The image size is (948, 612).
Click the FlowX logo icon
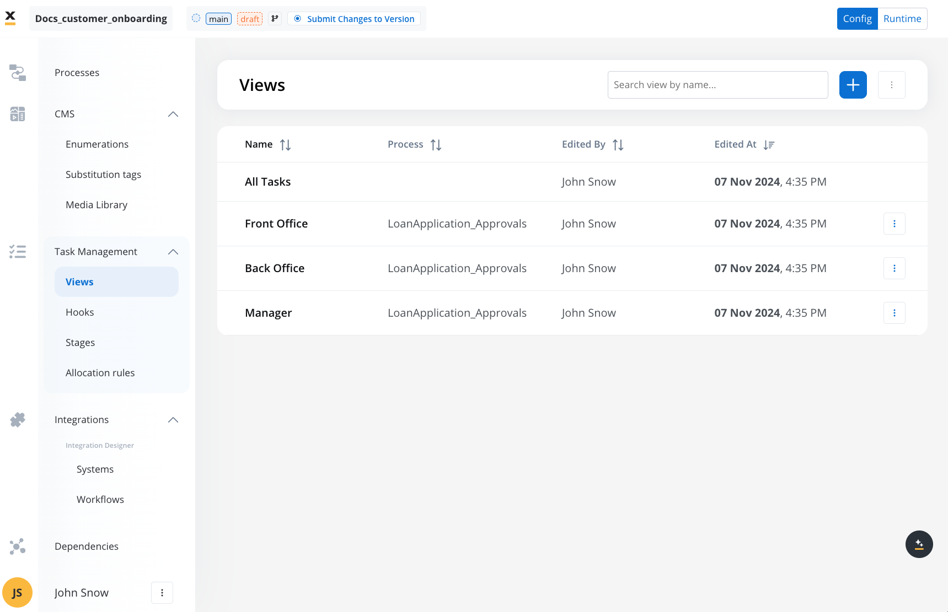point(10,18)
